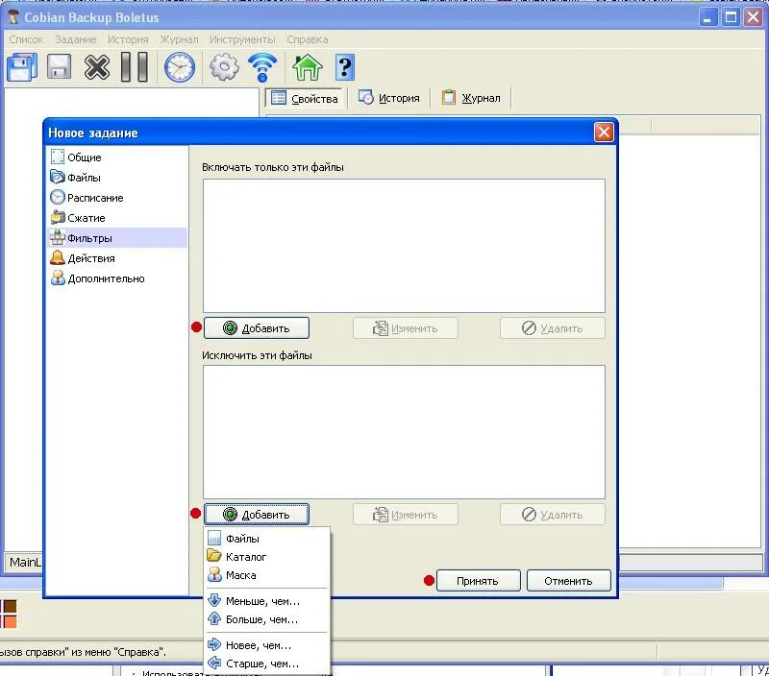Choose Каталог from the popup menu
The image size is (769, 676).
(x=267, y=557)
